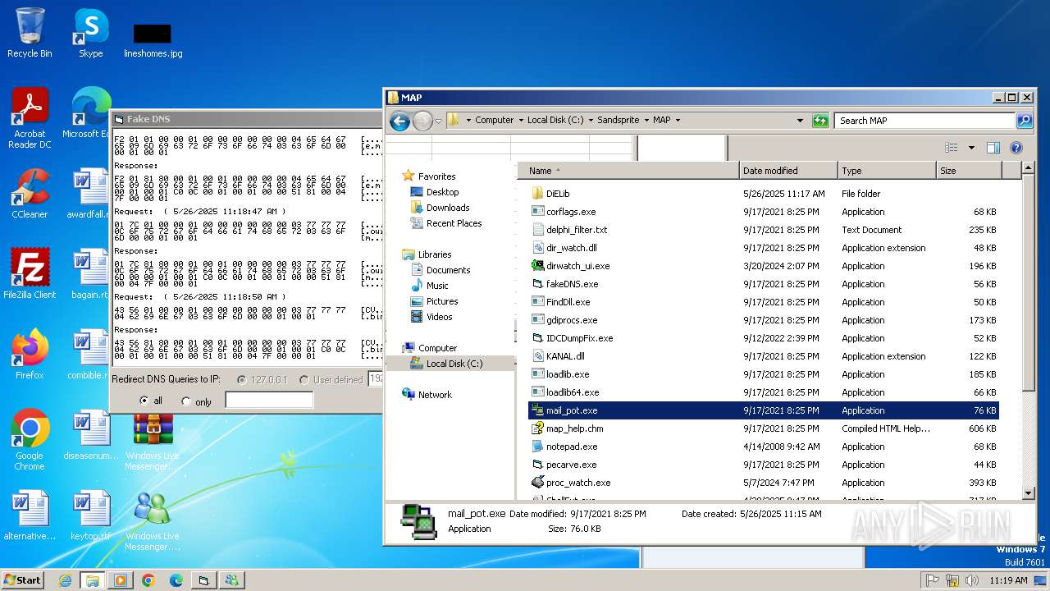Launch CCleaner from the desktop
The height and width of the screenshot is (591, 1050).
coord(30,194)
